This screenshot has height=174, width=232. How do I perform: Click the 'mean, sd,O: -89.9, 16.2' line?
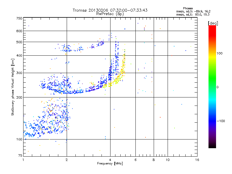coord(193,11)
